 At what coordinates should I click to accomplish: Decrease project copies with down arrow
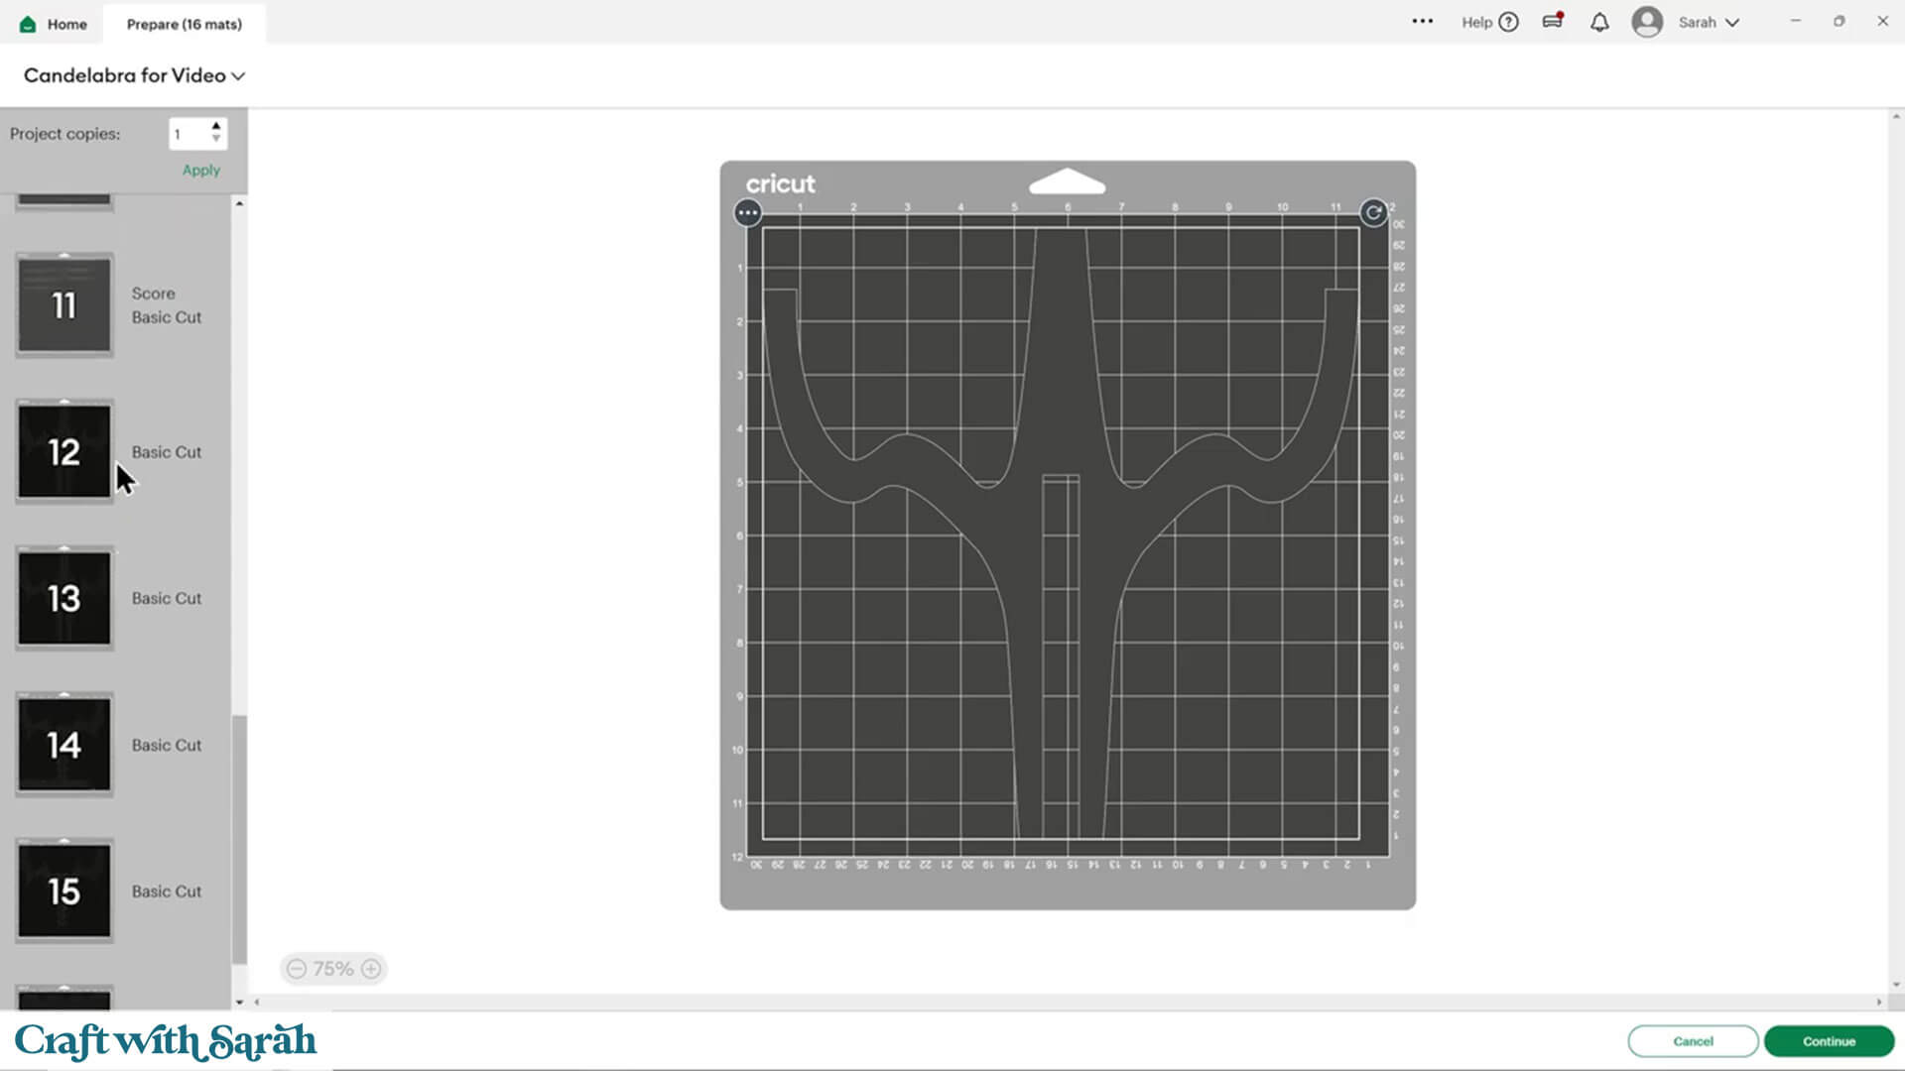click(216, 140)
